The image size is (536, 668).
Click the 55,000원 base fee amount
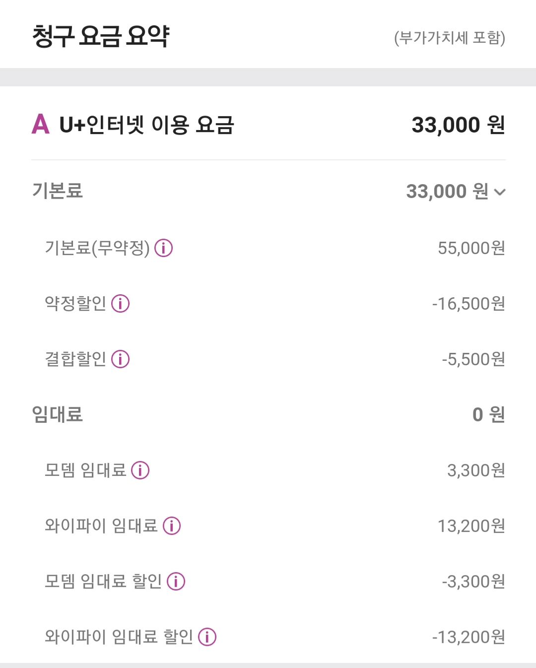[471, 248]
